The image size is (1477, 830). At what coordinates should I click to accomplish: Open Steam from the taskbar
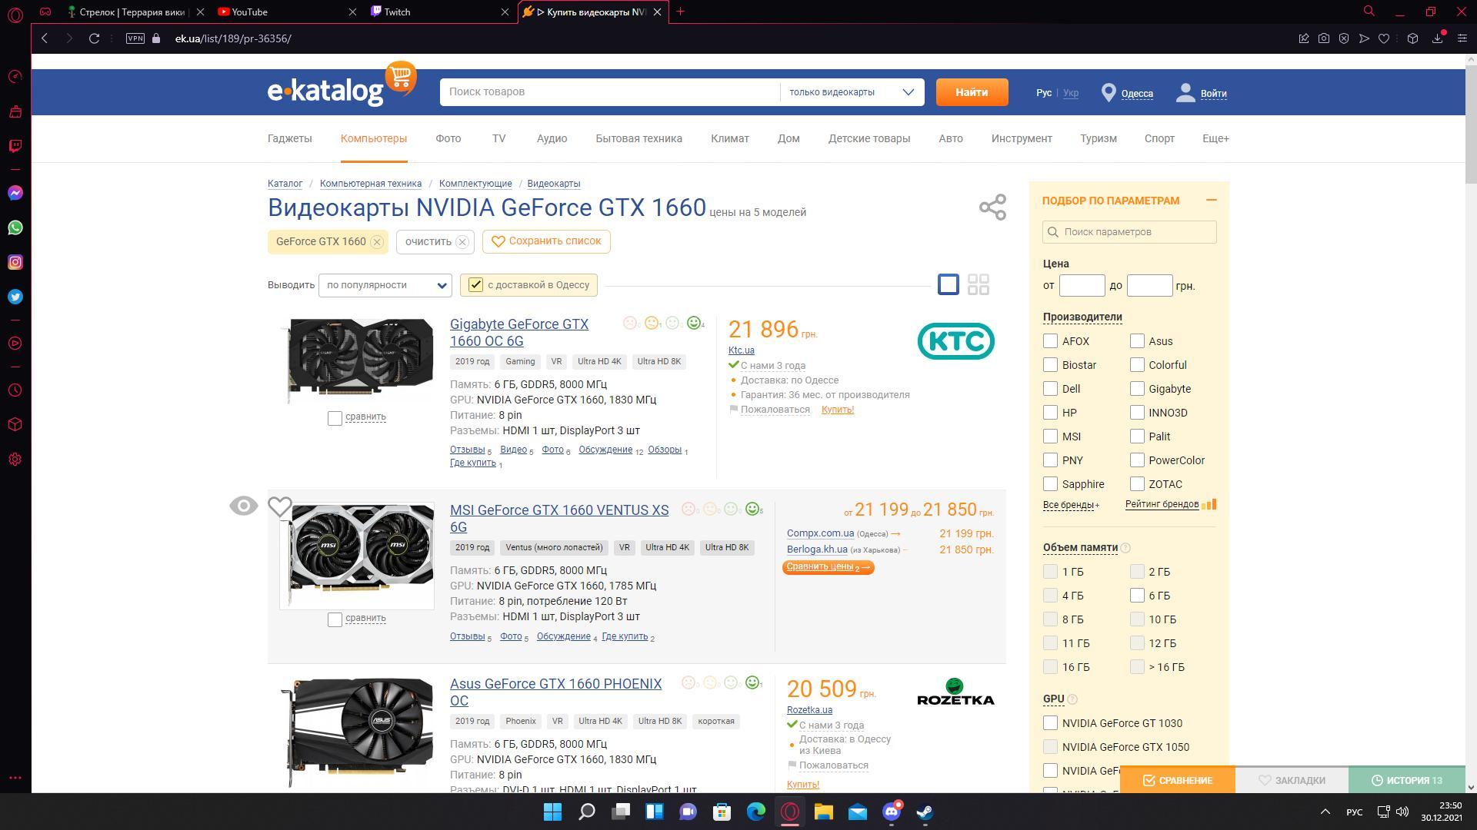click(x=925, y=812)
